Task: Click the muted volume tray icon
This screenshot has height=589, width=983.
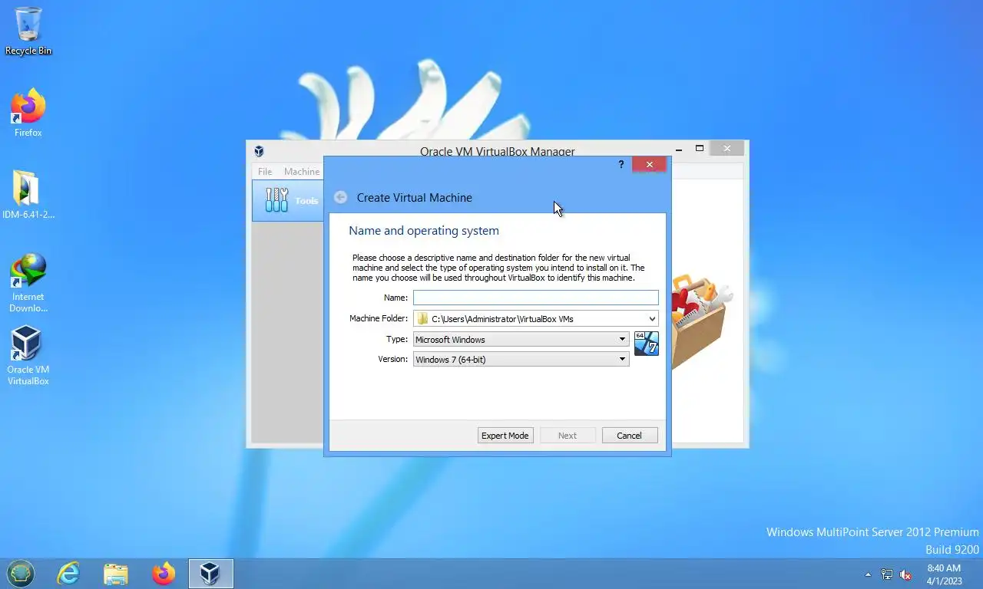Action: 905,574
